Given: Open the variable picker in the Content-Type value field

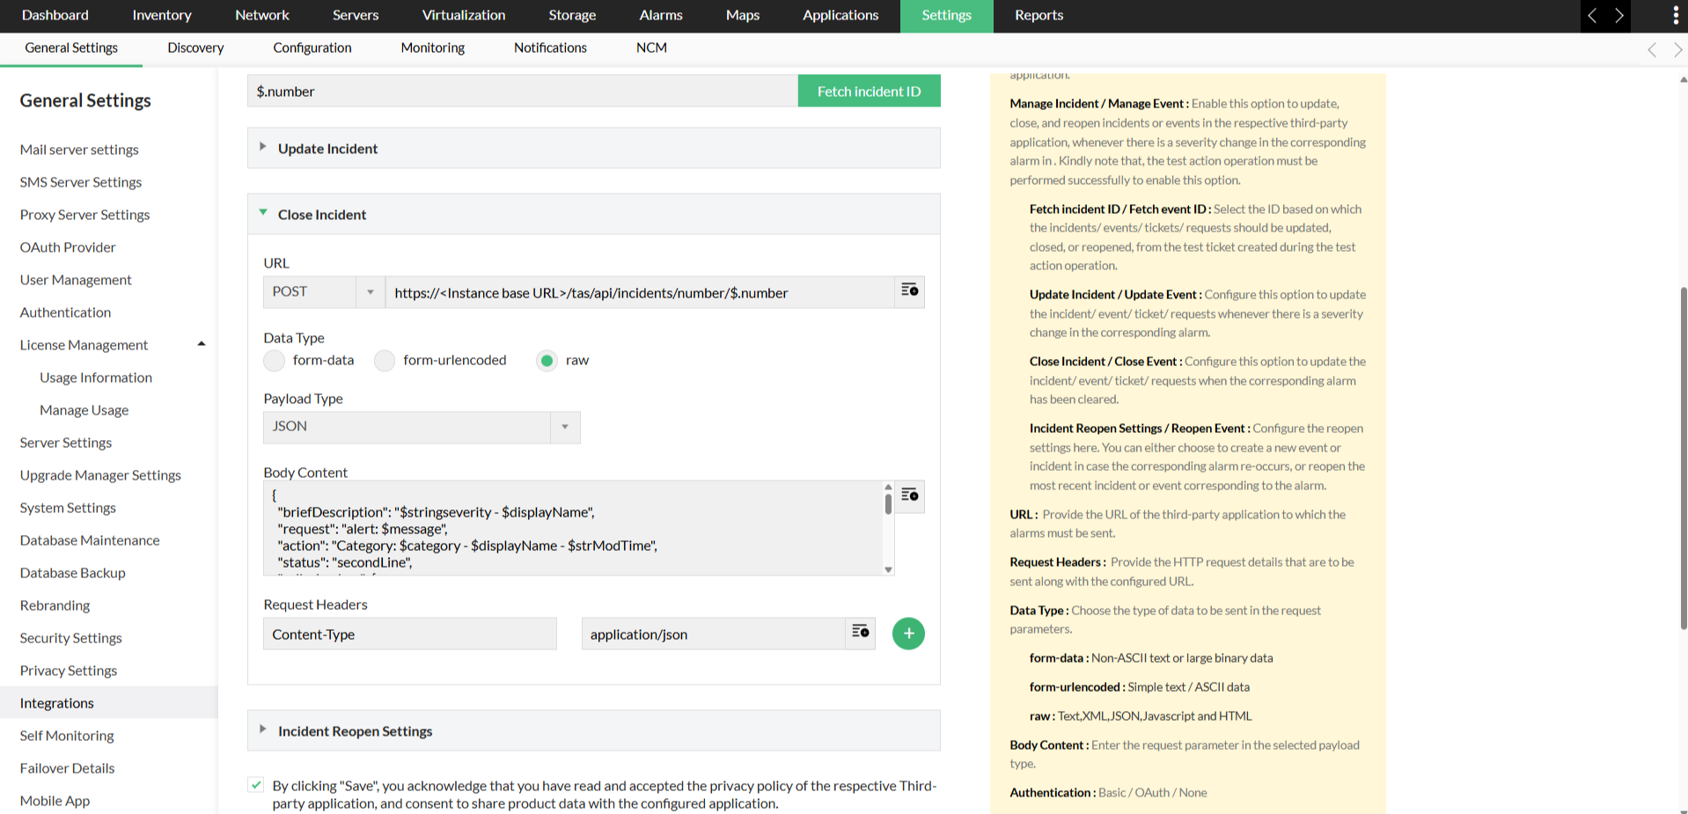Looking at the screenshot, I should point(859,633).
